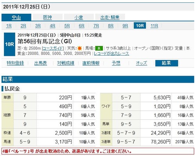Go to race 8R

(x=111, y=26)
